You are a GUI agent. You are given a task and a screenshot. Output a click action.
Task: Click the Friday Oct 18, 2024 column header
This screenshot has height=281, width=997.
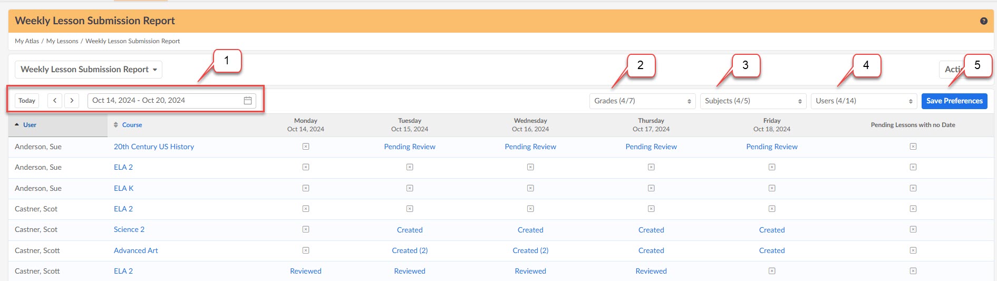pos(772,125)
